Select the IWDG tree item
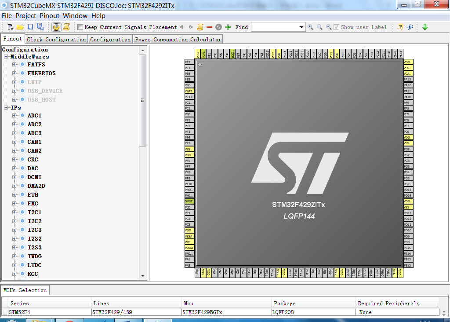The image size is (450, 322). tap(34, 256)
